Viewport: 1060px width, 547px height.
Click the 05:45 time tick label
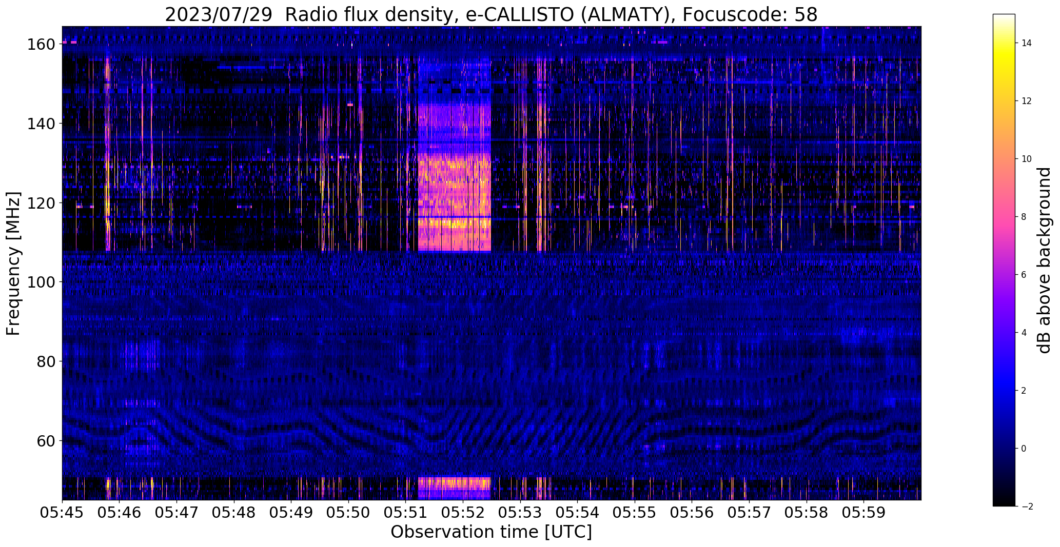click(x=62, y=512)
